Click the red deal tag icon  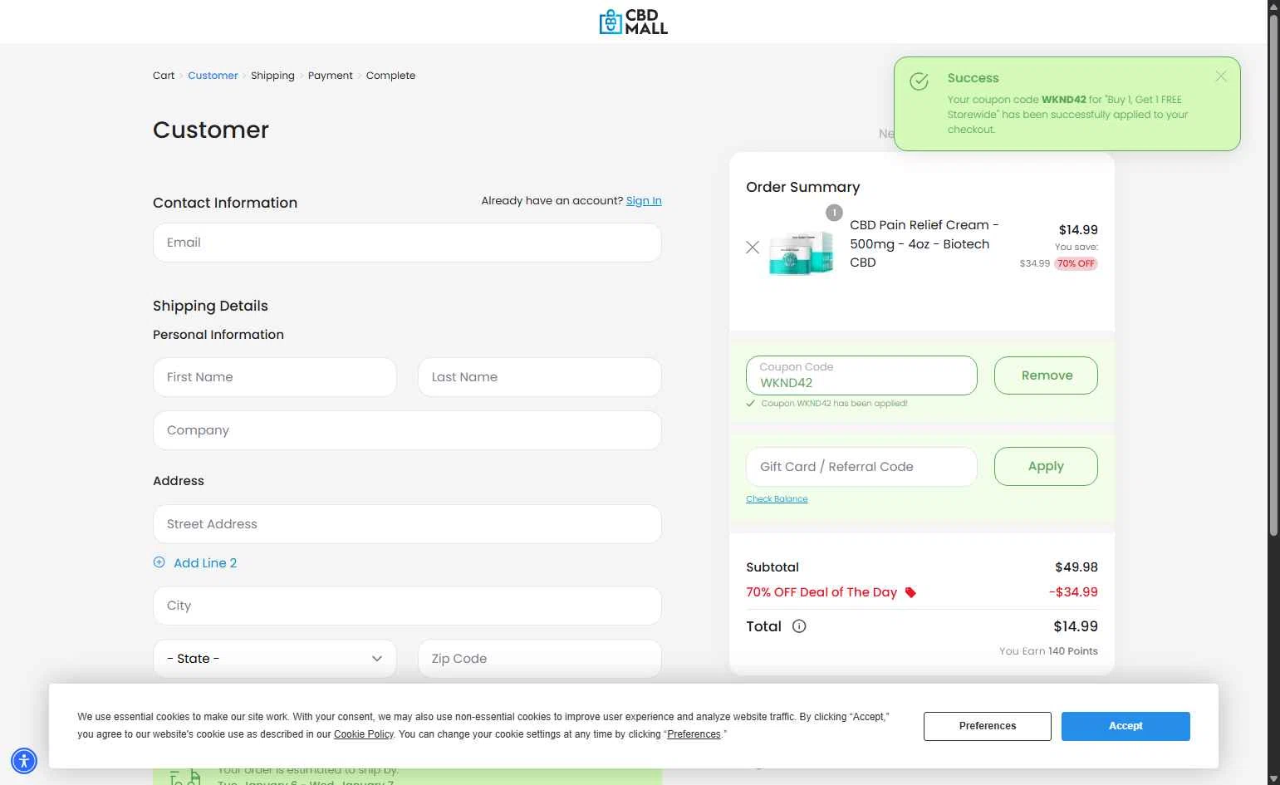910,592
